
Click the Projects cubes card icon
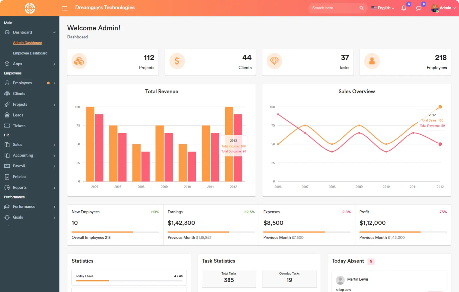pyautogui.click(x=79, y=61)
